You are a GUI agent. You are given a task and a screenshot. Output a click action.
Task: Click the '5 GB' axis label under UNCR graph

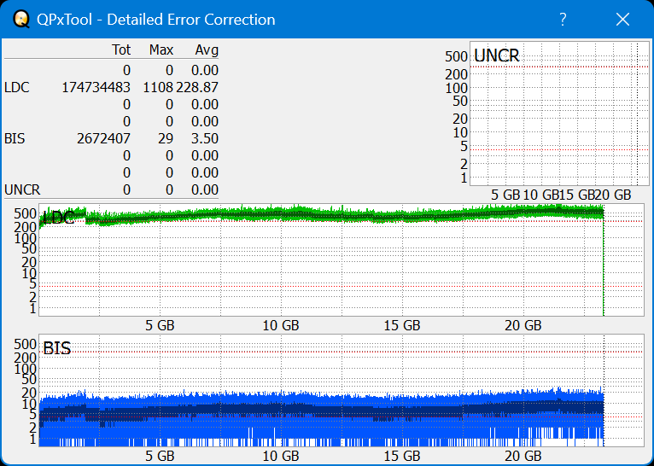[x=505, y=195]
